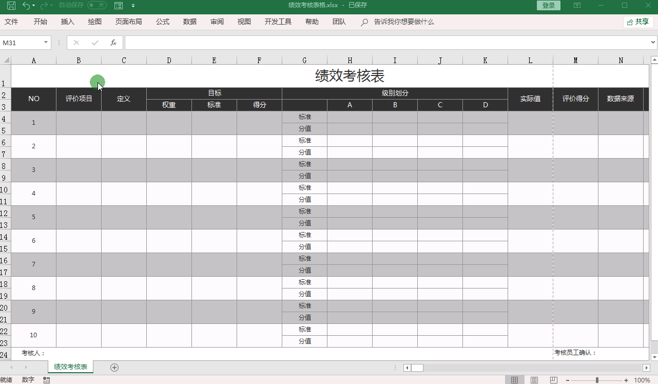Switch to the 开始 ribbon tab
The height and width of the screenshot is (384, 658).
click(x=41, y=22)
